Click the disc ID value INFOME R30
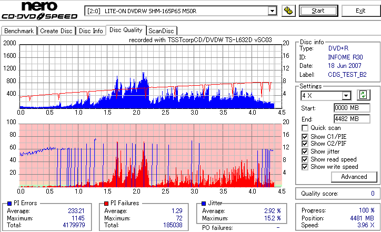Image resolution: width=381 pixels, height=232 pixels. coord(345,57)
